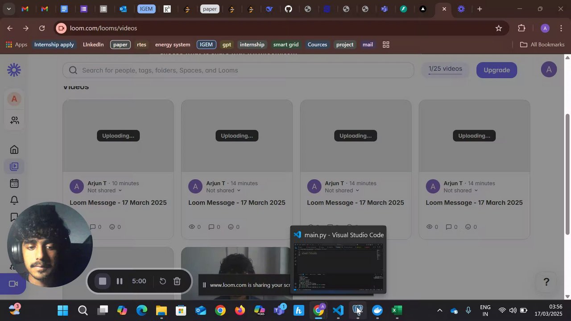Pause the Loom recording
The image size is (571, 321).
click(x=120, y=281)
